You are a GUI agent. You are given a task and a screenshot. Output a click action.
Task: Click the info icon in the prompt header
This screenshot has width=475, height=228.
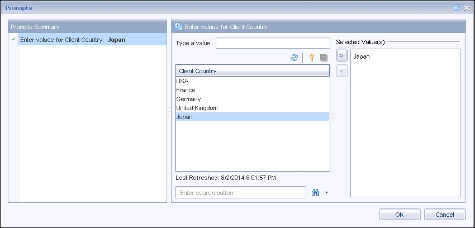(x=178, y=26)
